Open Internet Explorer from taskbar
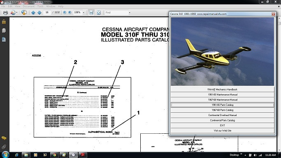Image resolution: width=281 pixels, height=158 pixels. click(17, 155)
